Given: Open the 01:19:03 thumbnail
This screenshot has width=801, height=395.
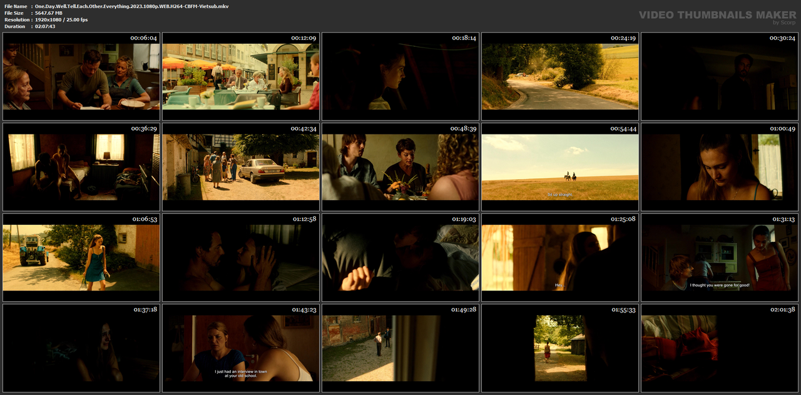Looking at the screenshot, I should [400, 257].
